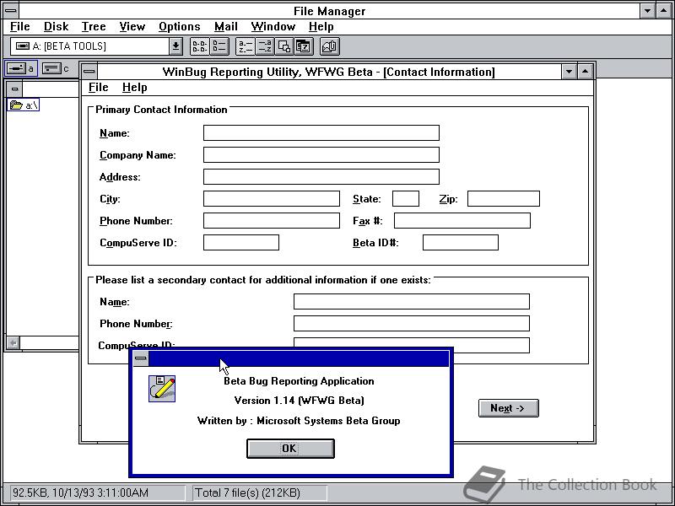Click the Send Mail envelope toolbar icon
The image size is (675, 506).
(330, 46)
